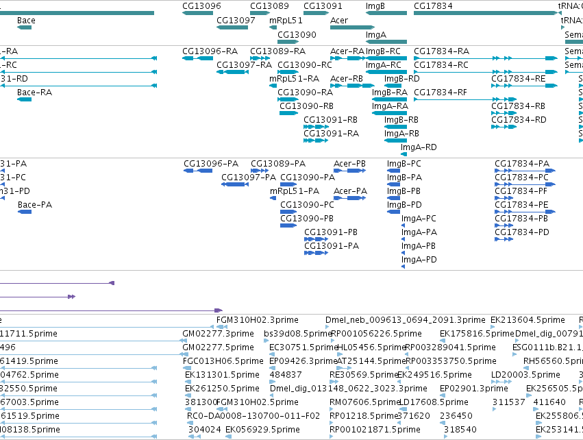Select EST bs39d08.5prime
The height and width of the screenshot is (440, 583).
(298, 334)
